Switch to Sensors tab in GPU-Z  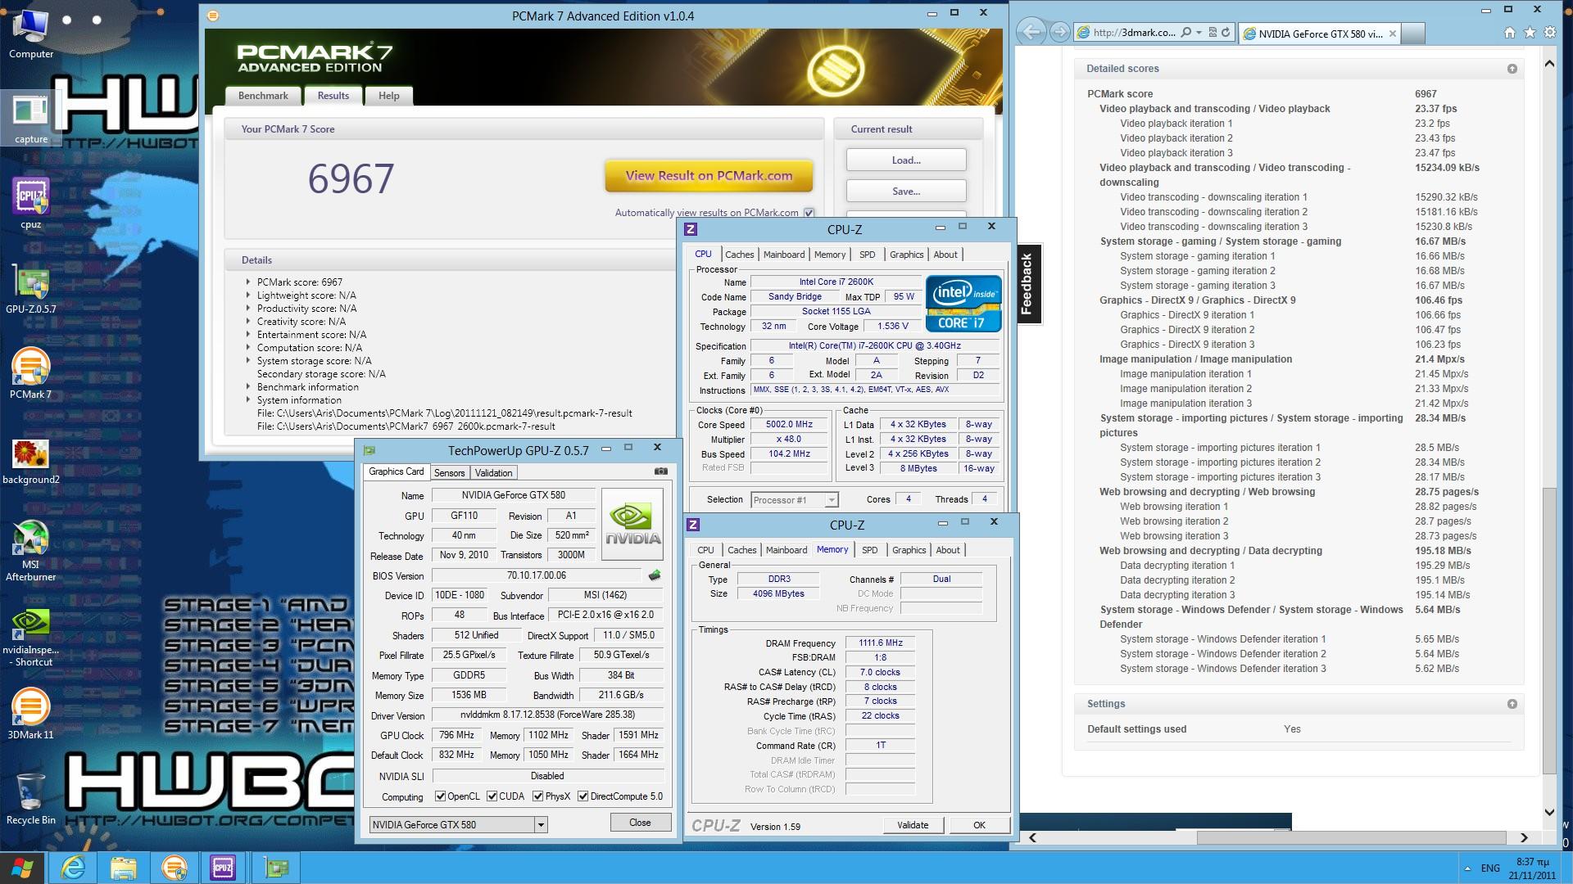coord(449,473)
